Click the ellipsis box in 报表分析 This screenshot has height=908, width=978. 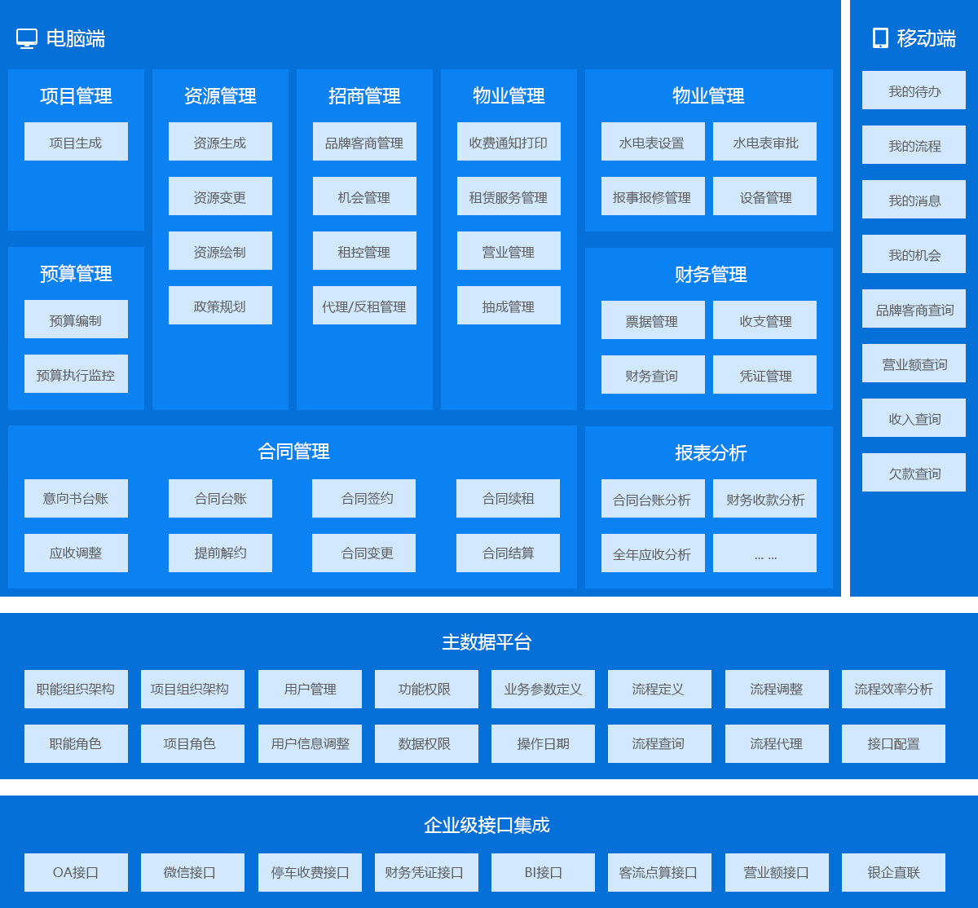click(764, 553)
